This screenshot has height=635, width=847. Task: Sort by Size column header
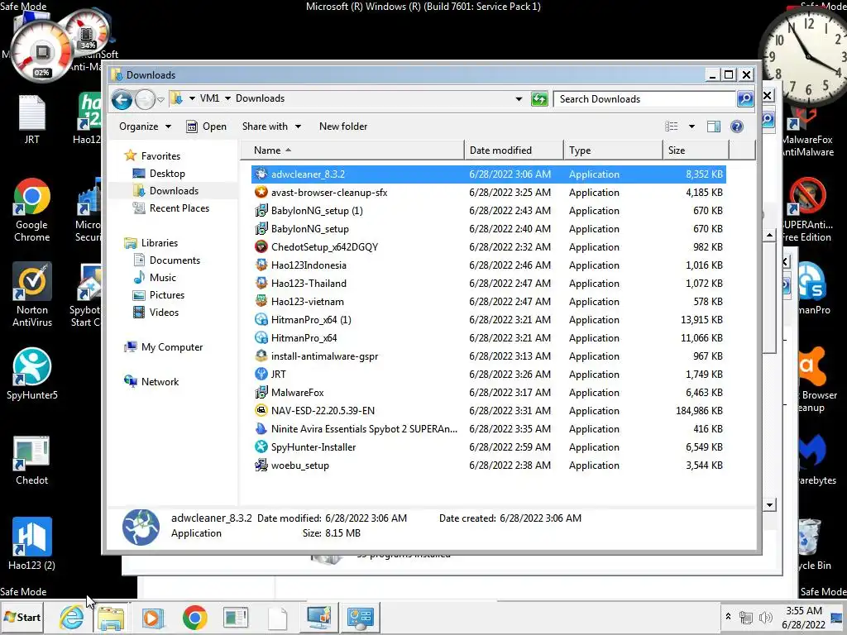(696, 150)
